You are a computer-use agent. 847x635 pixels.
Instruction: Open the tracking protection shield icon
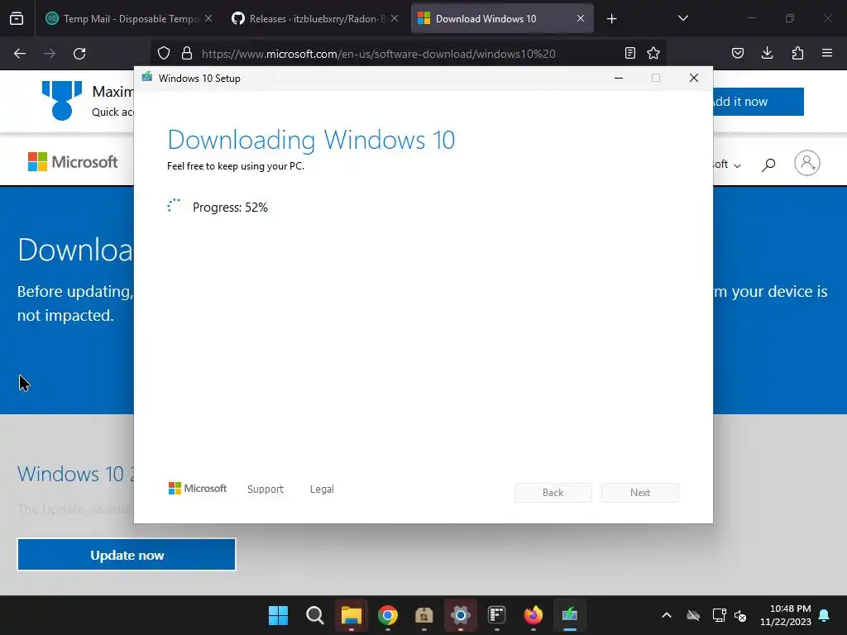(x=164, y=53)
